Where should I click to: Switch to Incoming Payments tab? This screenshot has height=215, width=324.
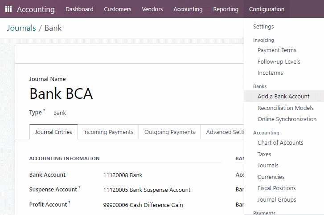point(108,132)
